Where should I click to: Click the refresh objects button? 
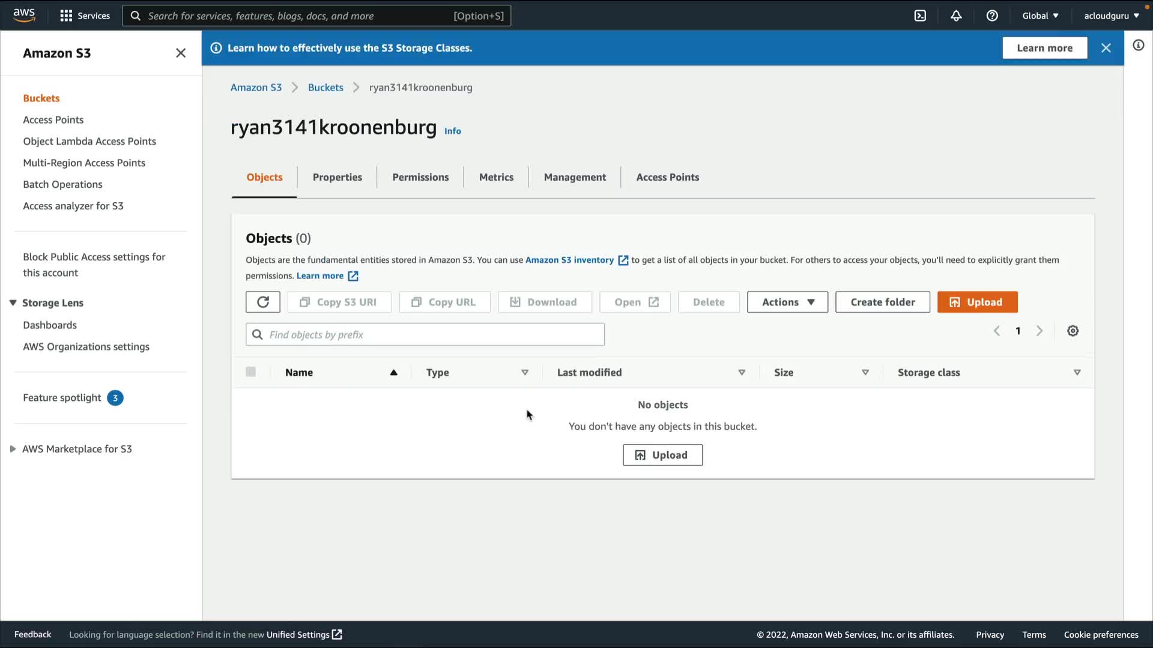click(262, 302)
